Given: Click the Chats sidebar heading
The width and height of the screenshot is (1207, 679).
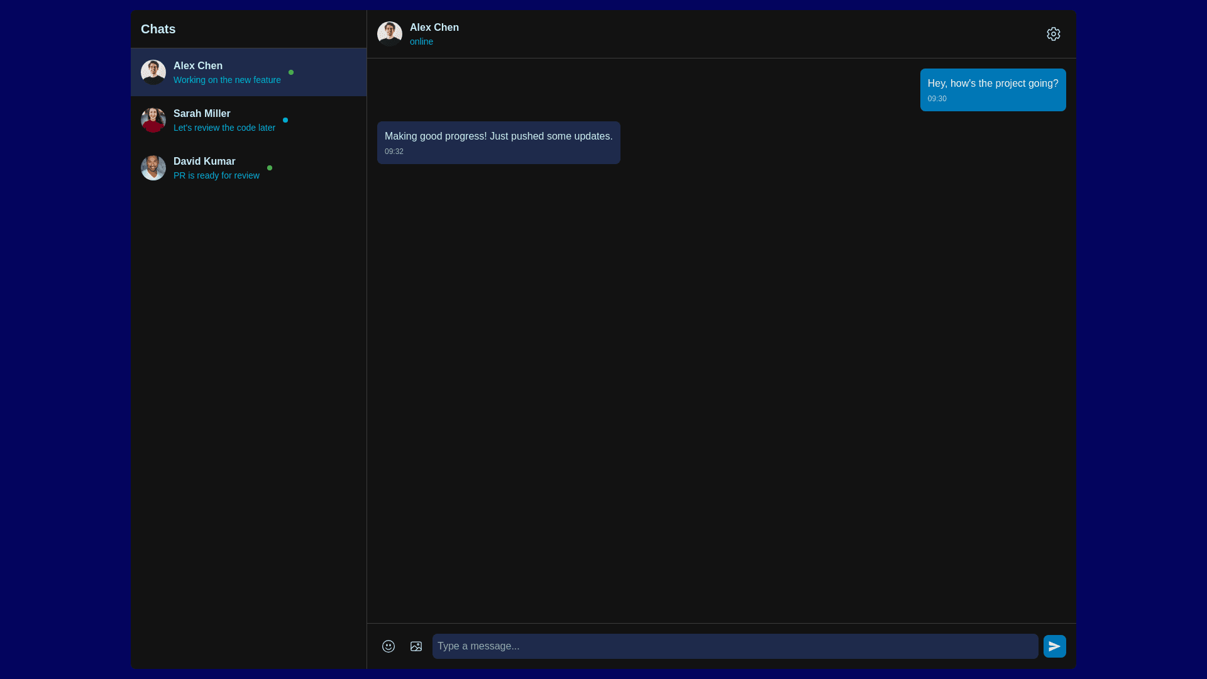Looking at the screenshot, I should (x=158, y=29).
